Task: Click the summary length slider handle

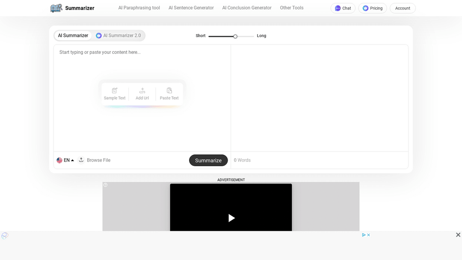Action: (235, 36)
